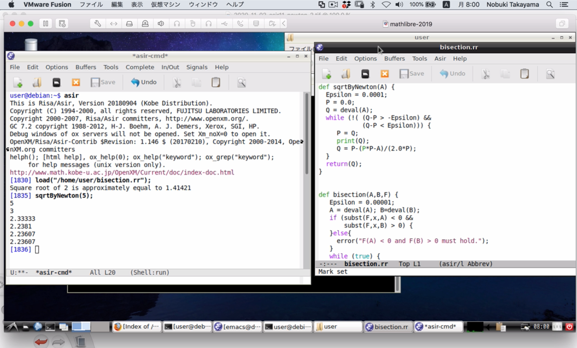Click VMware sound speaker device icon

click(x=161, y=24)
